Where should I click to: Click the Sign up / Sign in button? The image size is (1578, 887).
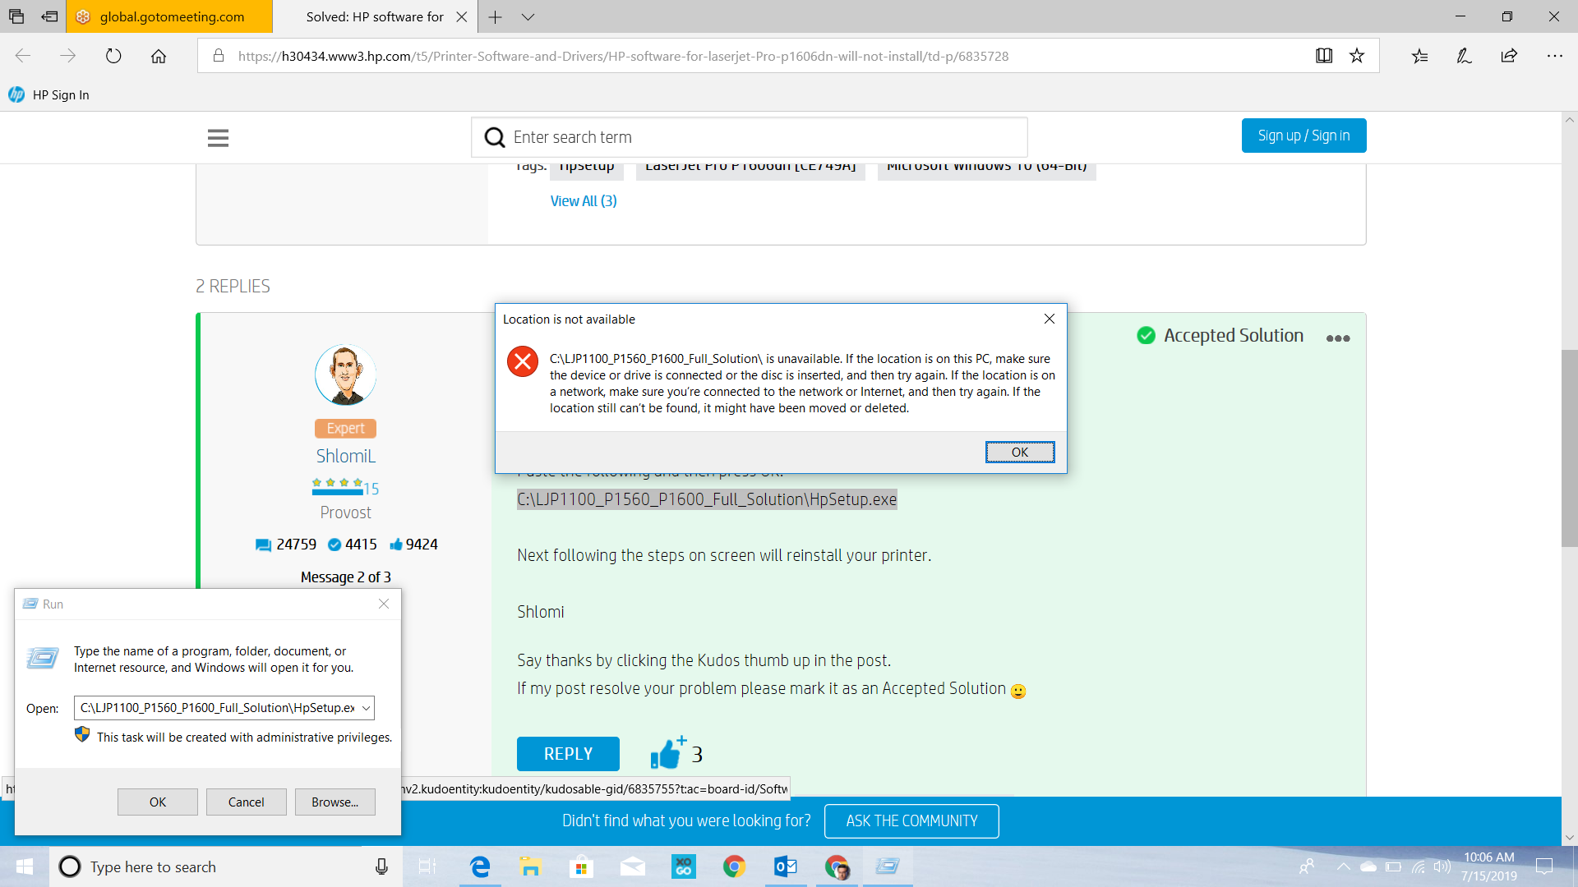1303,136
